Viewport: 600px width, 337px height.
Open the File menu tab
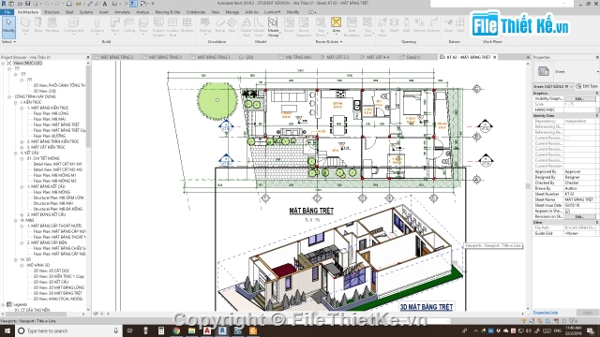point(7,12)
